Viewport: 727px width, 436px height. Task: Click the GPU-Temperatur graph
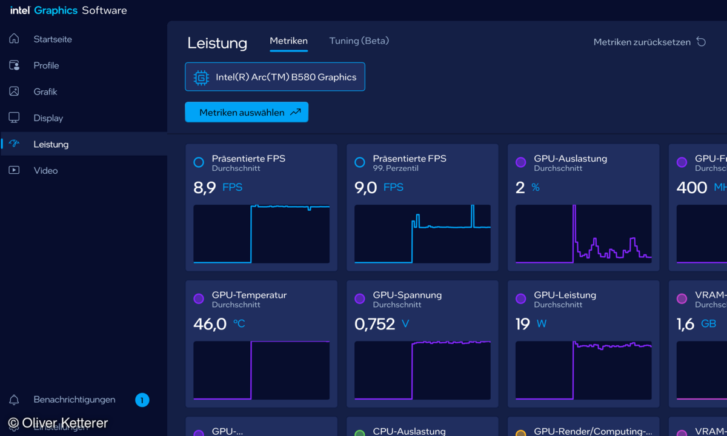tap(261, 370)
